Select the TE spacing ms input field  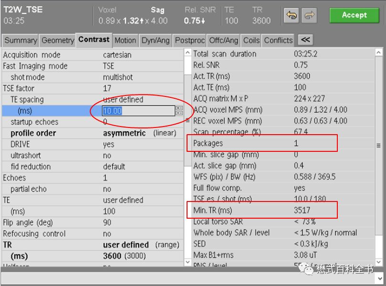tap(138, 111)
